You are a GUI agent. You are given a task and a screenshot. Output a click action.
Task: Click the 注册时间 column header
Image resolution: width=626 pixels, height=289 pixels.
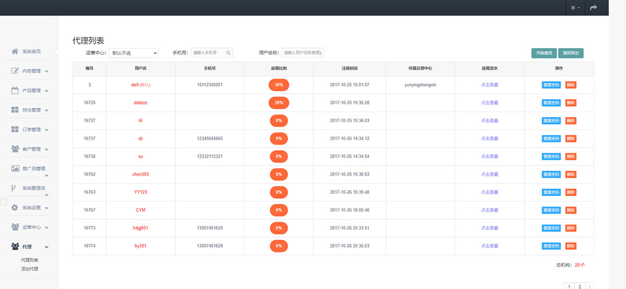[x=350, y=69]
